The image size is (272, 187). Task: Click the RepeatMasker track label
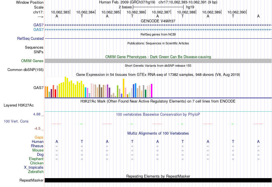tap(31, 180)
